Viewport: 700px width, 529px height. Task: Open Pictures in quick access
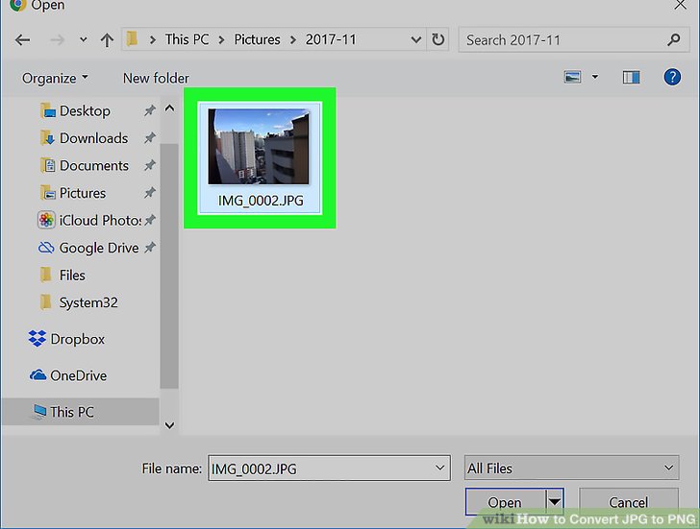[x=82, y=193]
